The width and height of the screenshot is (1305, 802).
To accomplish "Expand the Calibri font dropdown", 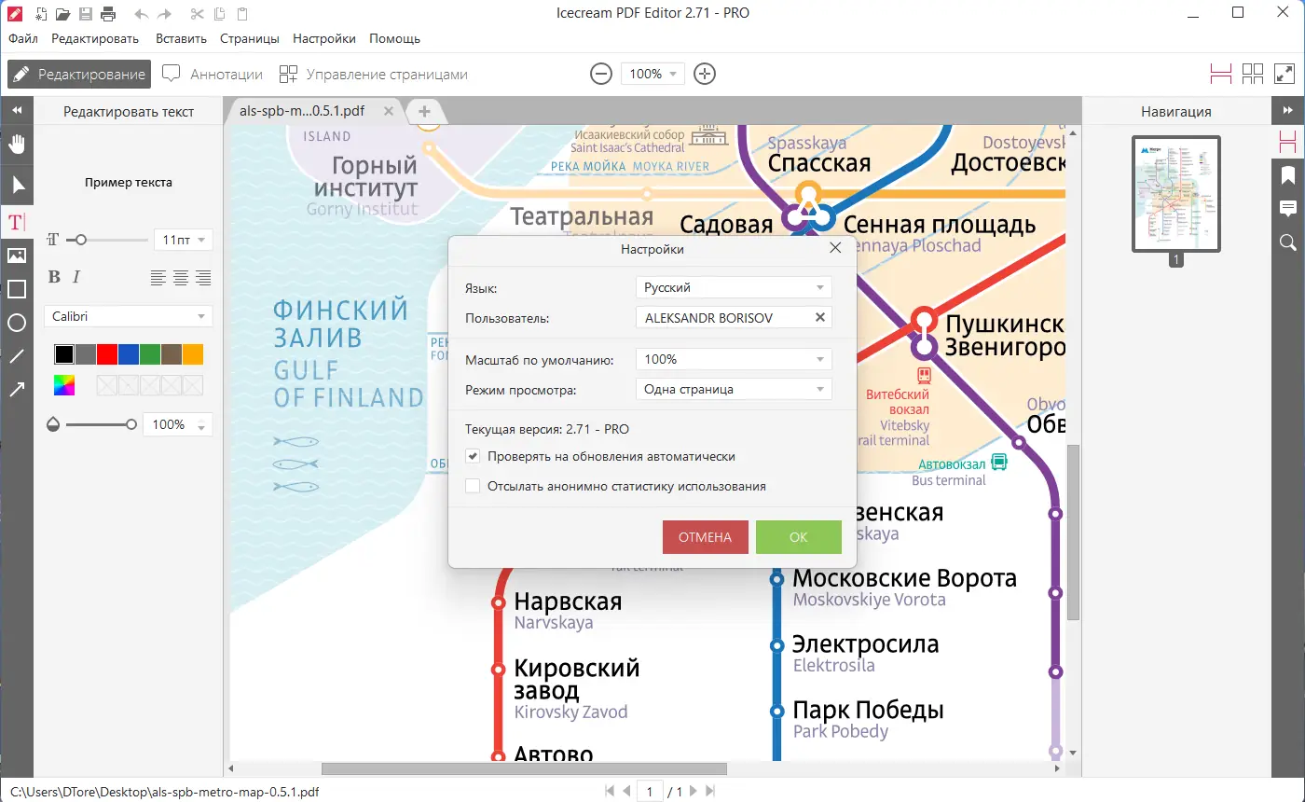I will [x=128, y=316].
